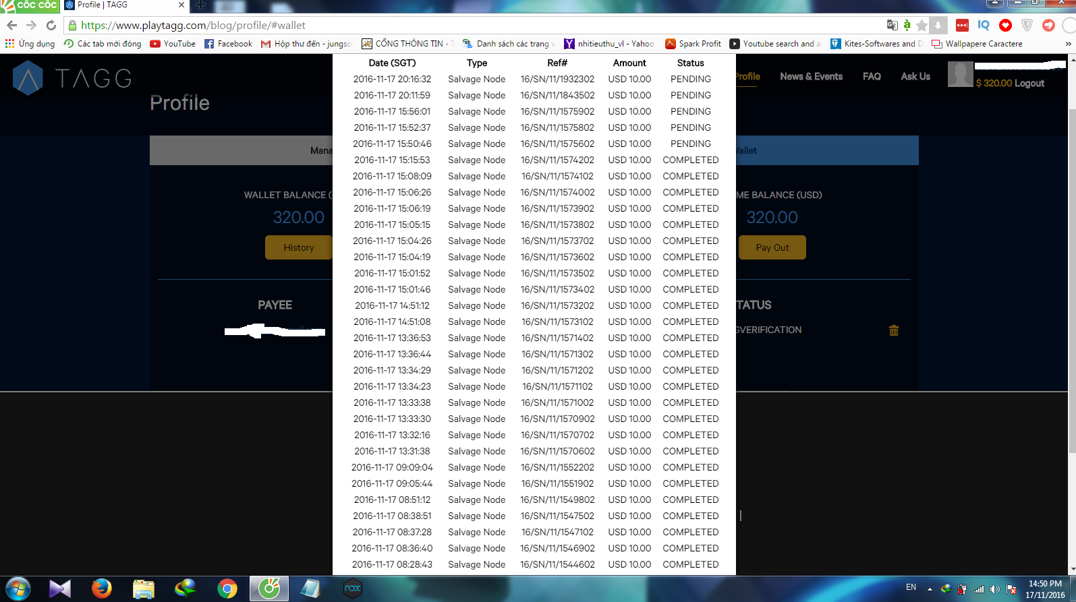Open the YouTube bookmark

coord(173,44)
